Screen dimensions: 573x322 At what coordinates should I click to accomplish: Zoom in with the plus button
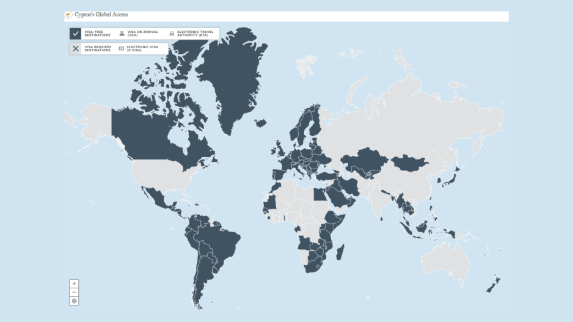click(74, 284)
